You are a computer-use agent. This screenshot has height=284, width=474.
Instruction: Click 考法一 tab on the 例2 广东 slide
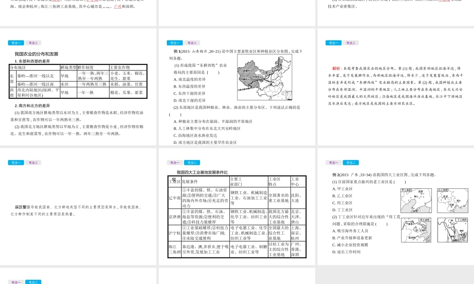(333, 162)
